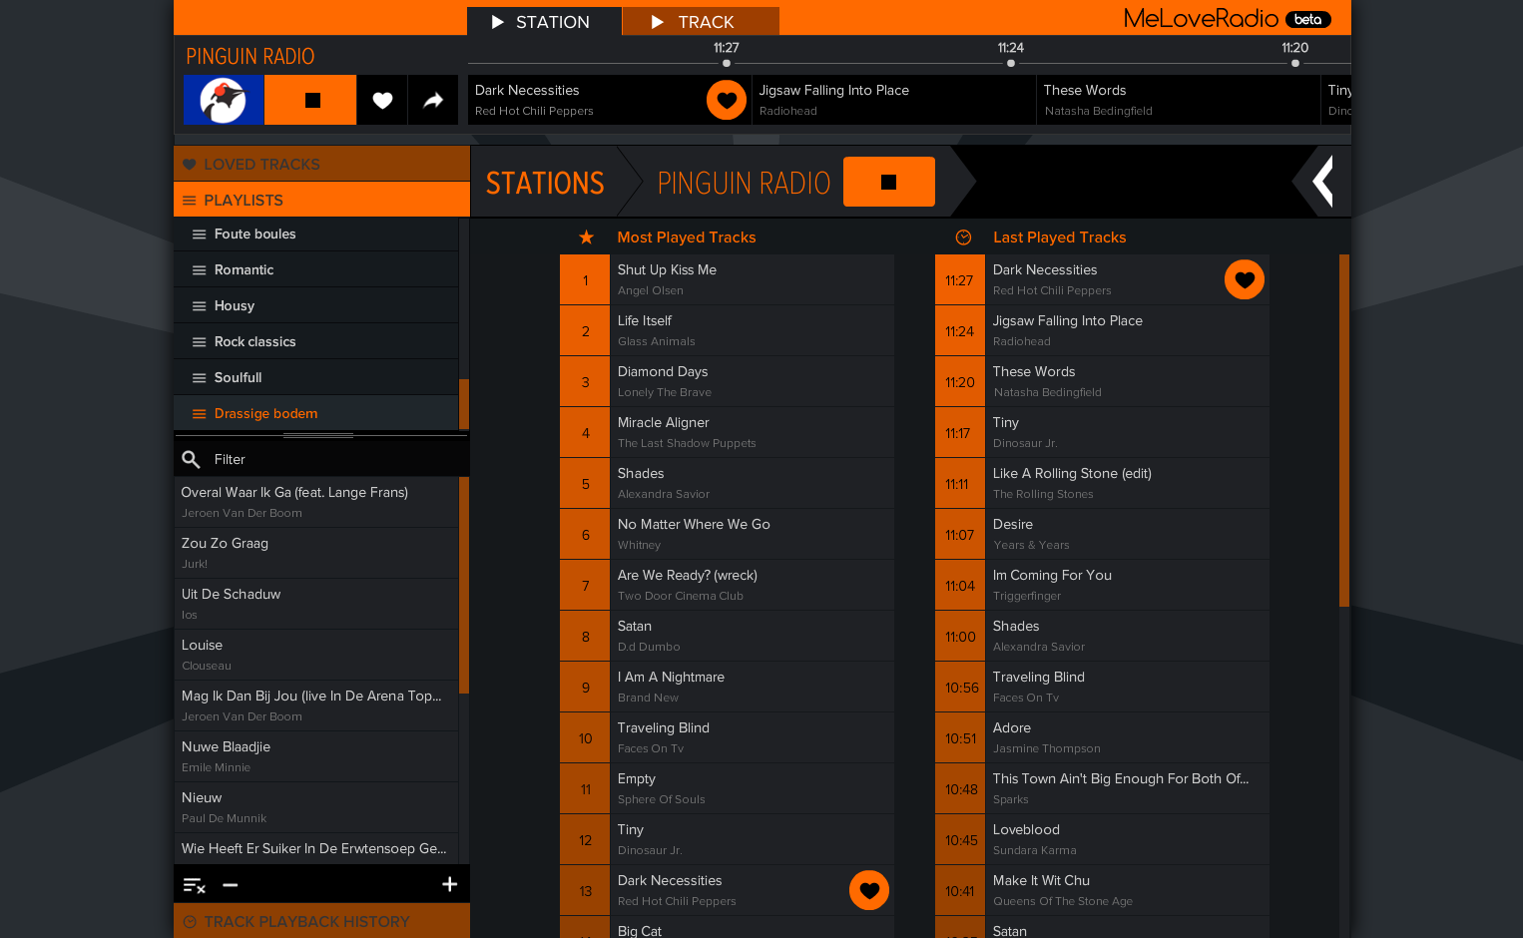Select Overal Waar Ik Ga playlist track
Image resolution: width=1523 pixels, height=938 pixels.
click(x=315, y=502)
